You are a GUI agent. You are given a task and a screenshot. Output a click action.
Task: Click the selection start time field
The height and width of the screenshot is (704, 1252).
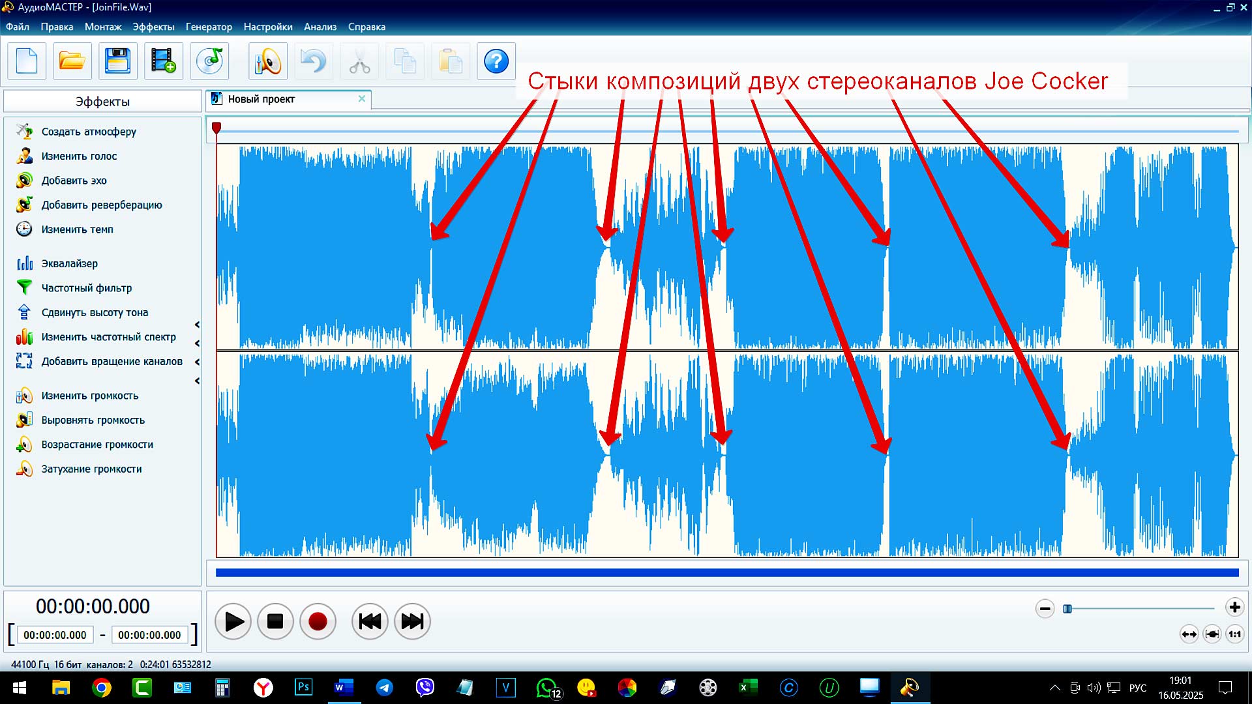coord(55,635)
